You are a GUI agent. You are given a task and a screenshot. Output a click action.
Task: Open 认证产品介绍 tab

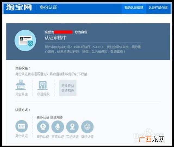(158, 8)
